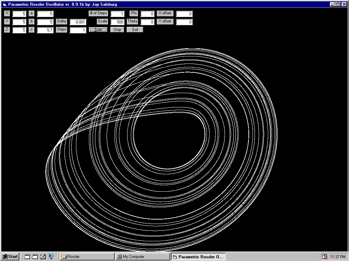Focus the parameter a input field
Viewport: 349px width, 261px height.
tap(45, 14)
